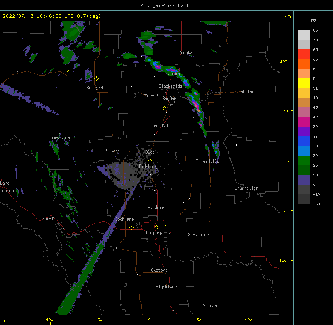
Task: Click the yellow V marker east of Calgary
Action: (x=166, y=225)
